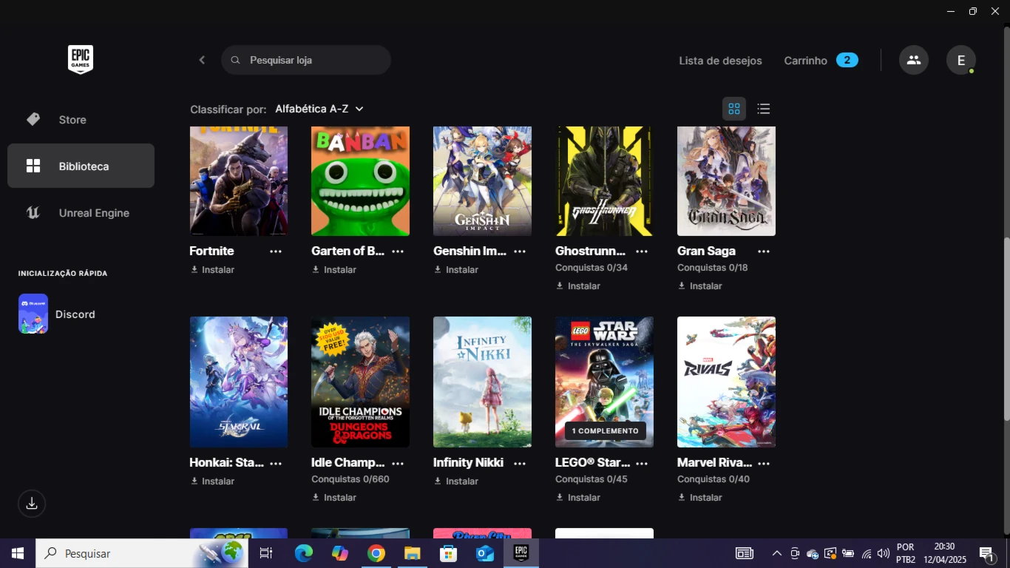Image resolution: width=1010 pixels, height=568 pixels.
Task: Launch Discord from quick launch
Action: [x=58, y=314]
